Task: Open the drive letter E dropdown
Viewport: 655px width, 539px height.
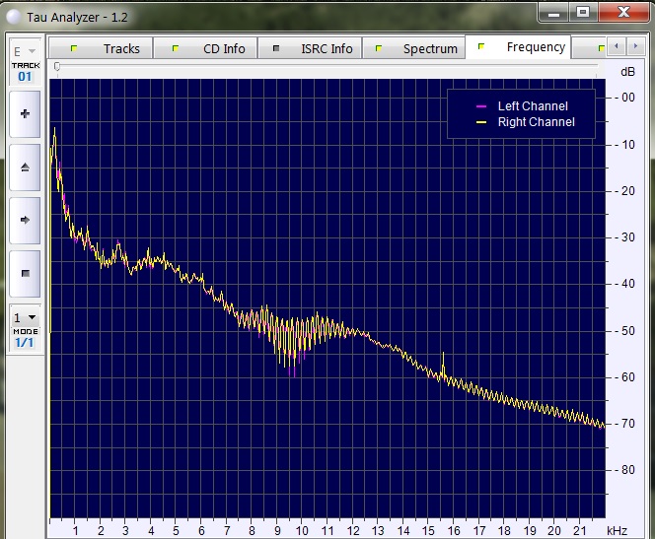Action: coord(25,50)
